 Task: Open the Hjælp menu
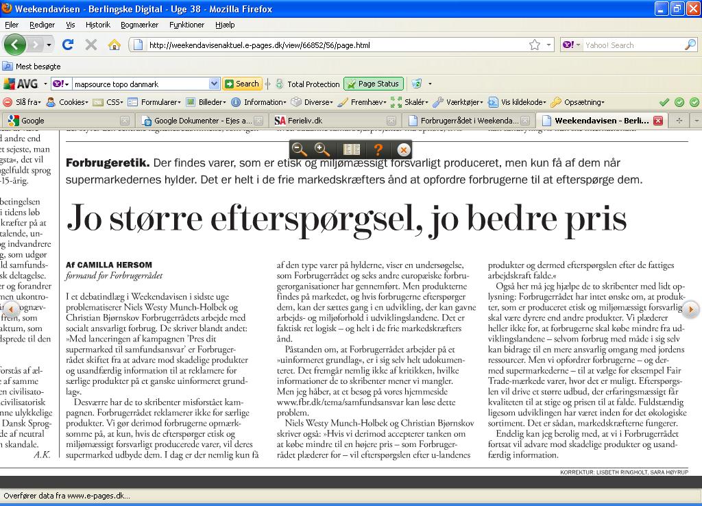click(225, 25)
